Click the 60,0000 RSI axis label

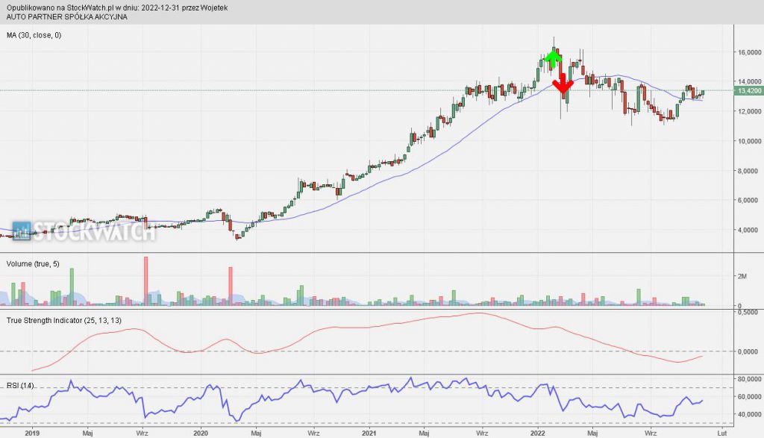pos(749,396)
